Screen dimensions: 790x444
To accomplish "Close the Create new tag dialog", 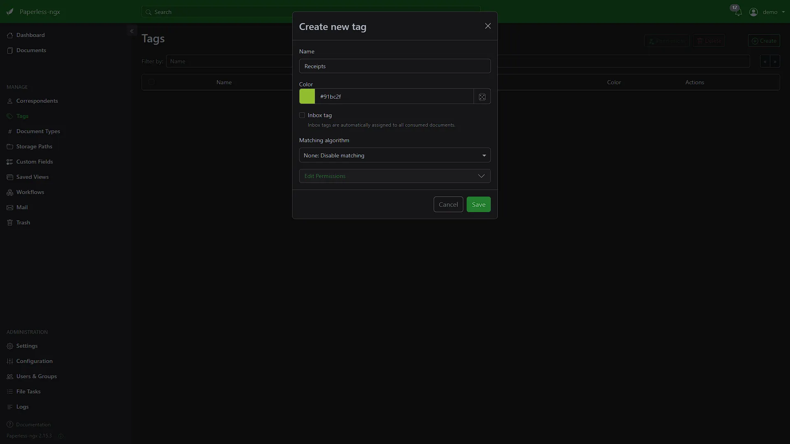I will pos(488,26).
